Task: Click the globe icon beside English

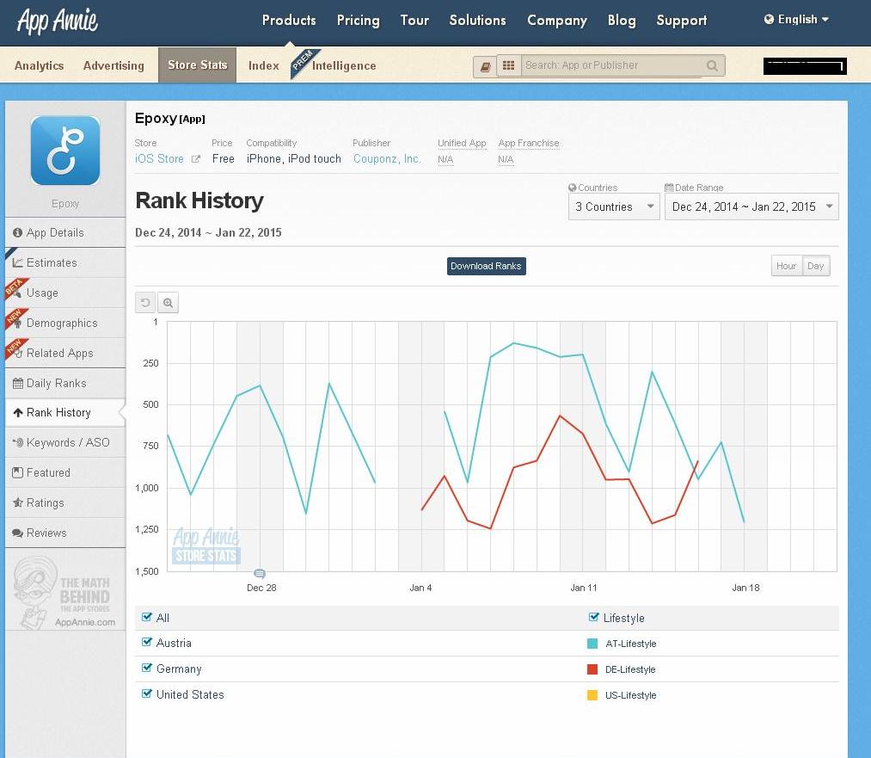Action: point(769,20)
